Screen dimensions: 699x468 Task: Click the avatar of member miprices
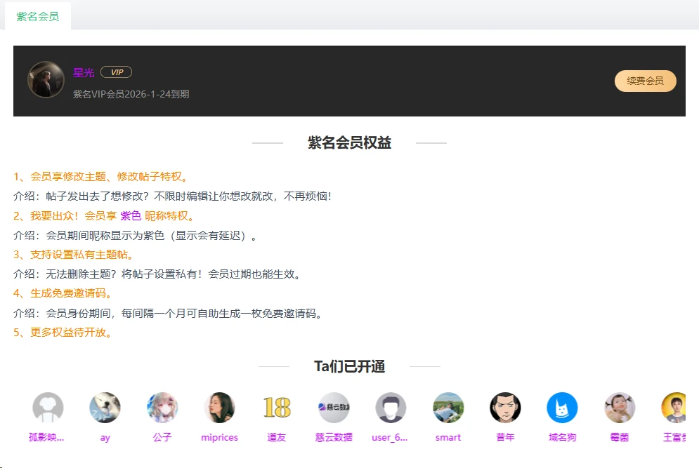point(219,408)
